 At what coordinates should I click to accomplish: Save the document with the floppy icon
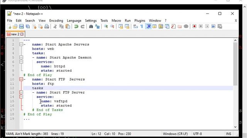point(21,26)
